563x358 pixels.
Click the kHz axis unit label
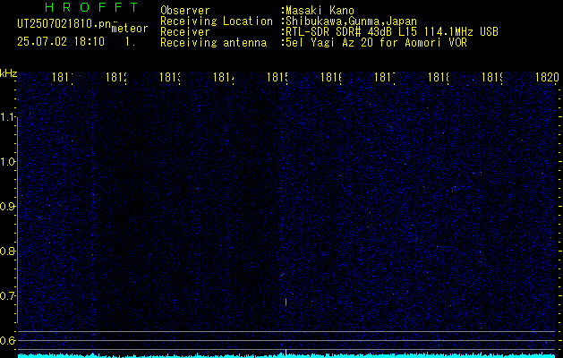tap(8, 74)
